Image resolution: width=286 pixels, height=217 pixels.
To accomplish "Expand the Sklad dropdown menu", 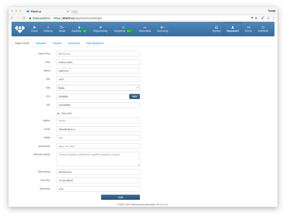I will [x=62, y=29].
